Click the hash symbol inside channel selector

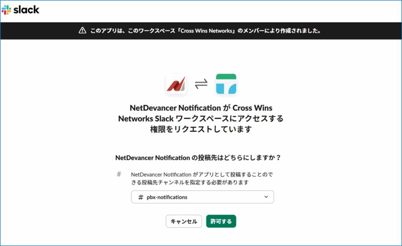(x=141, y=197)
